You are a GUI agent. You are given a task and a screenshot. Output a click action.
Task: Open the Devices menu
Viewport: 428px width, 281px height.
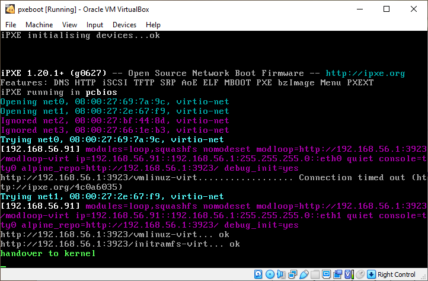point(124,25)
